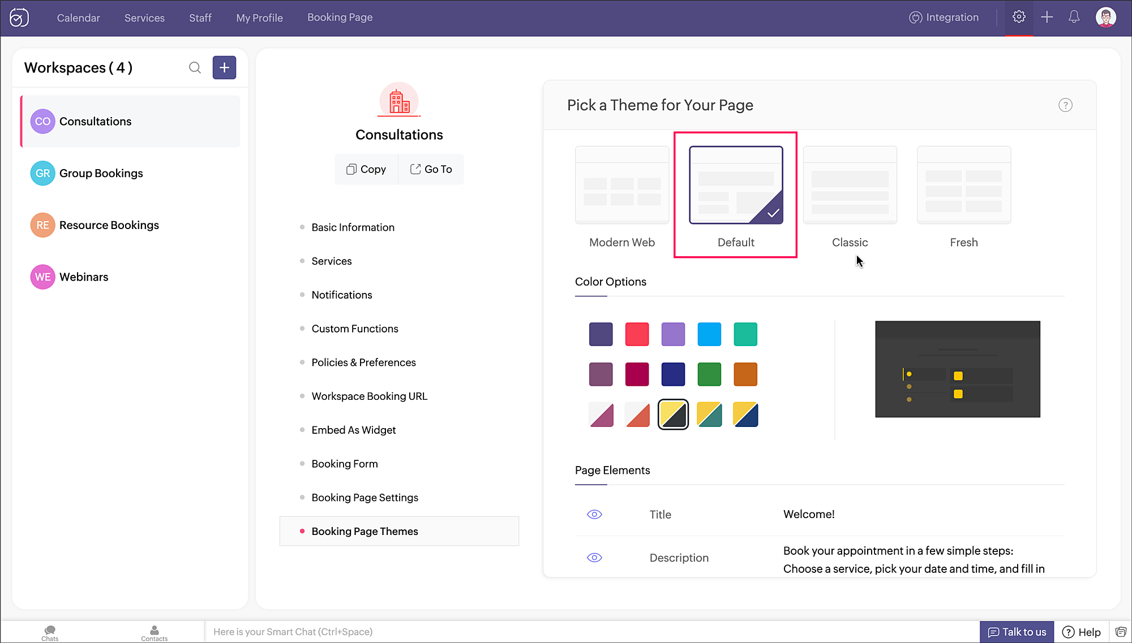This screenshot has height=643, width=1132.
Task: Add a new workspace with plus button
Action: pyautogui.click(x=224, y=68)
